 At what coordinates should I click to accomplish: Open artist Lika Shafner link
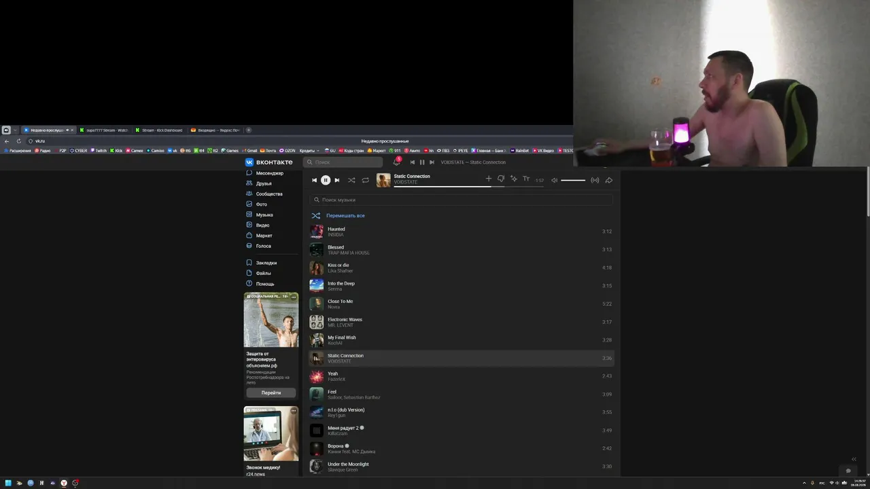[x=341, y=271]
